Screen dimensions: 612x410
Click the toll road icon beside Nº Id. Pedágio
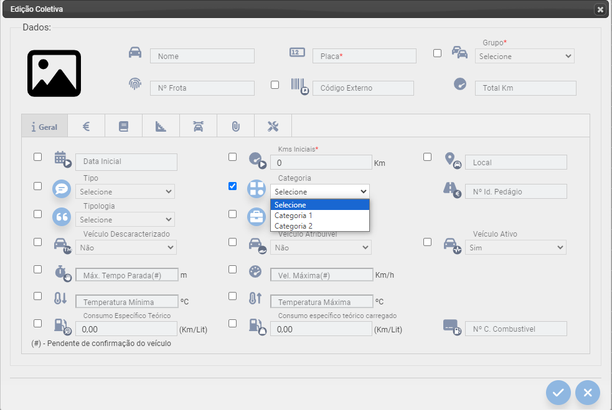tap(453, 190)
